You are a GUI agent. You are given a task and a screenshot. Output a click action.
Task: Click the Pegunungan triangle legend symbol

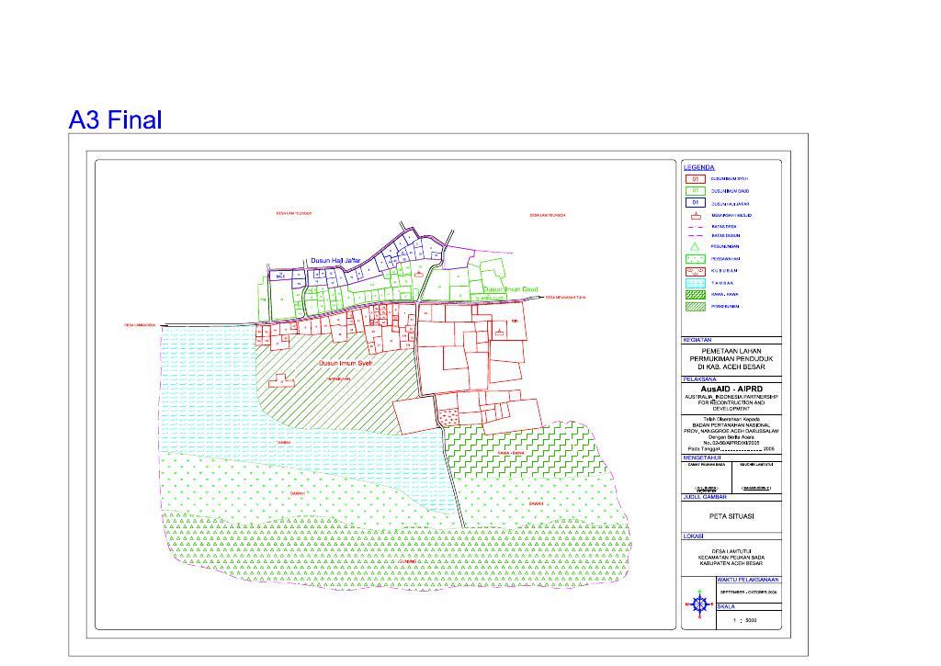point(695,246)
